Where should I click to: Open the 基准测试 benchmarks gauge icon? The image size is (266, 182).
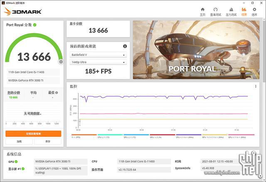coord(215,10)
